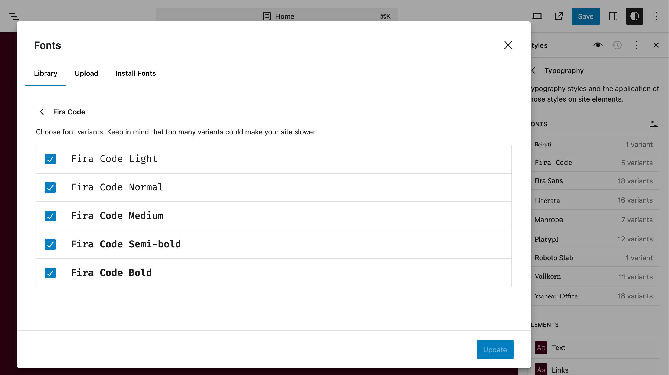Click the WordPress editor menu hamburger icon

pos(14,16)
